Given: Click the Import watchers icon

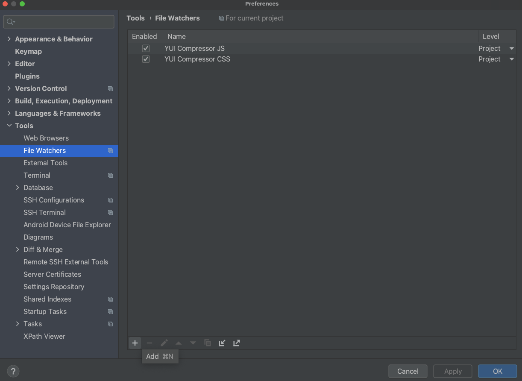Looking at the screenshot, I should 222,343.
